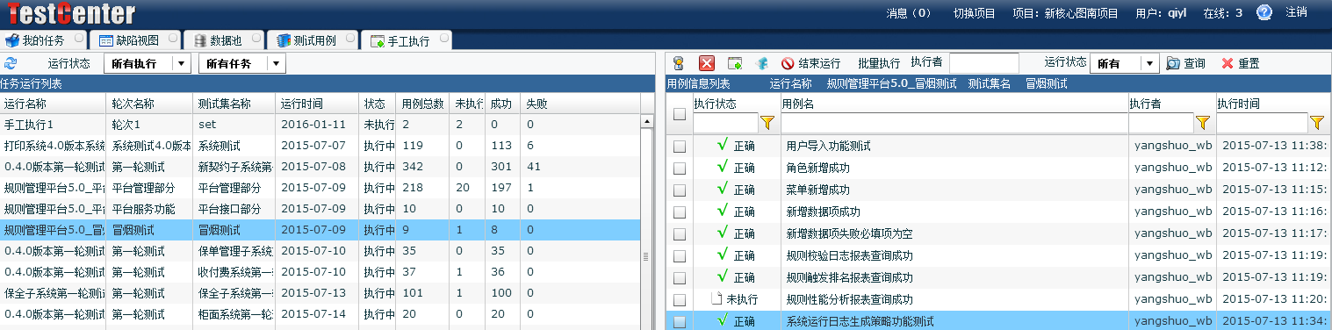1332x330 pixels.
Task: Click the red X delete icon in toolbar
Action: [x=706, y=63]
